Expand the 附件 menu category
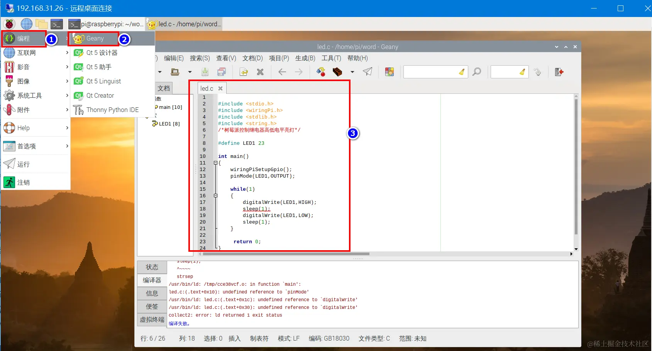This screenshot has width=652, height=351. (x=36, y=110)
